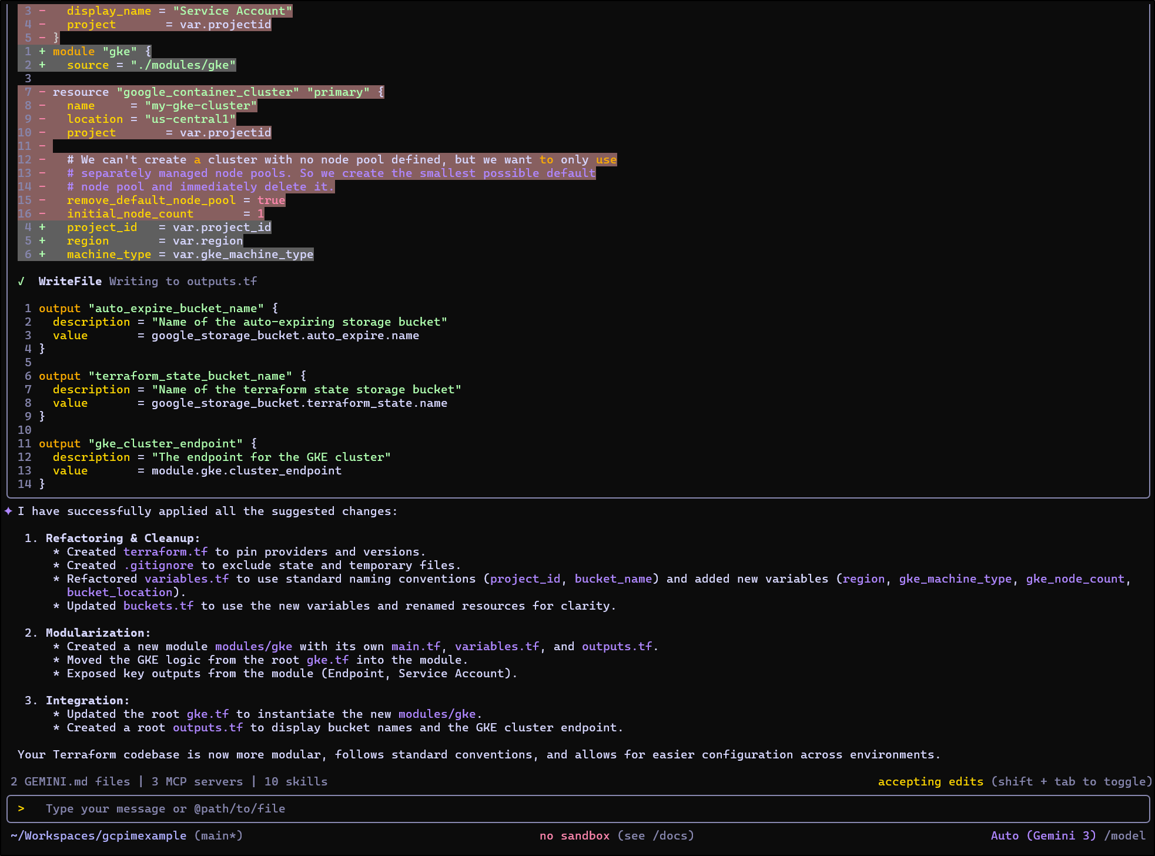Click the skills counter in the status bar
This screenshot has width=1155, height=856.
click(296, 781)
